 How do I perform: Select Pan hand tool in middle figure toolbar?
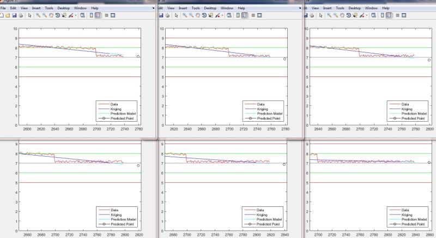(198, 15)
